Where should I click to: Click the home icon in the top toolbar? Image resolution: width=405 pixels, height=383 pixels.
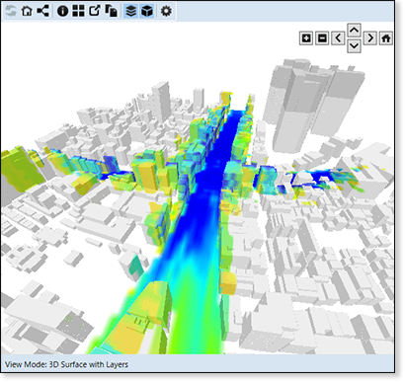coord(27,11)
